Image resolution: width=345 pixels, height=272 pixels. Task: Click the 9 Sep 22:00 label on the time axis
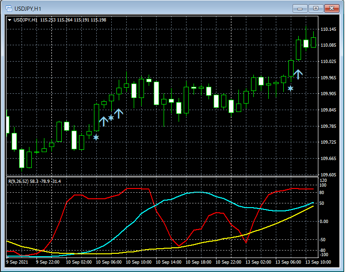pos(48,262)
